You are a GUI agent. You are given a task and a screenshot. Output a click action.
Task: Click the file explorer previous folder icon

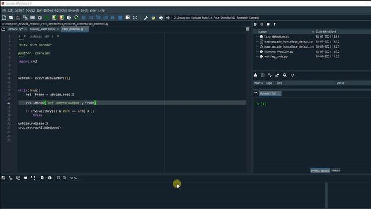click(255, 24)
